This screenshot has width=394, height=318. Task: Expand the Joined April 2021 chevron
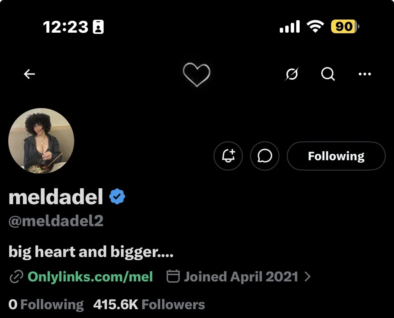coord(308,277)
